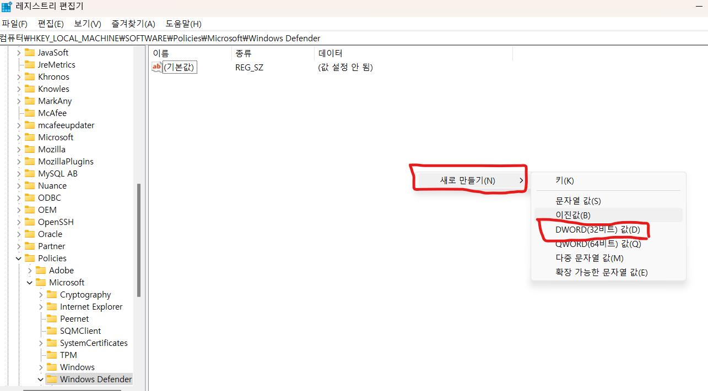
Task: Open the 보기(V) menu
Action: point(88,24)
